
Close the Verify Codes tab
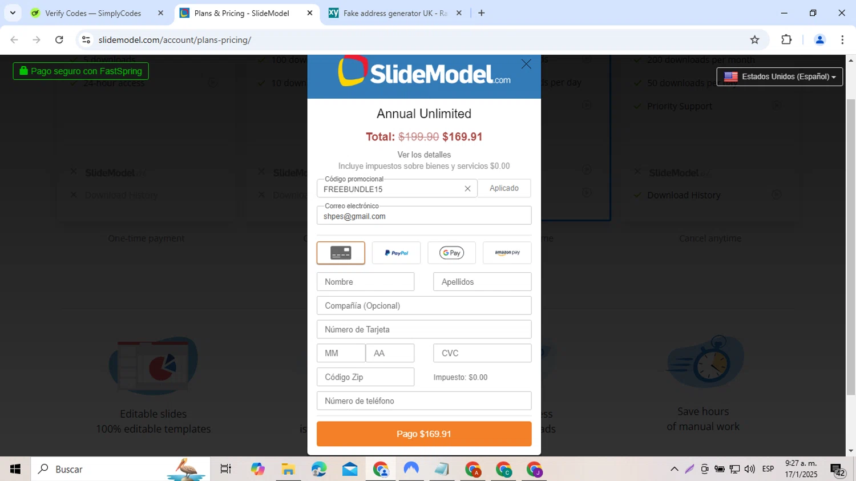(160, 13)
